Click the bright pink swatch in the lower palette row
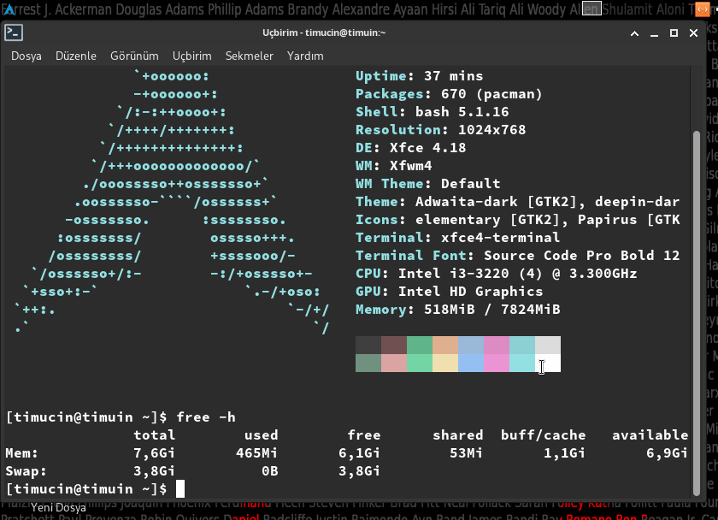The width and height of the screenshot is (718, 520). click(497, 363)
